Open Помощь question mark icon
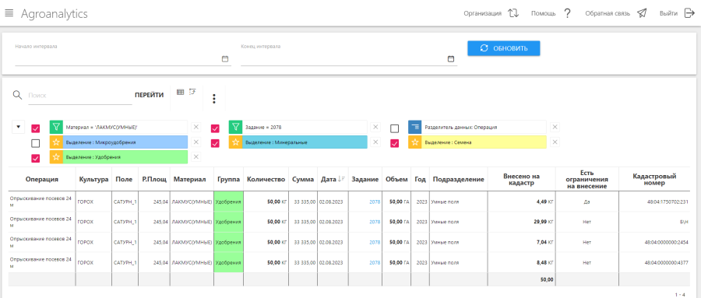This screenshot has width=701, height=298. [567, 13]
